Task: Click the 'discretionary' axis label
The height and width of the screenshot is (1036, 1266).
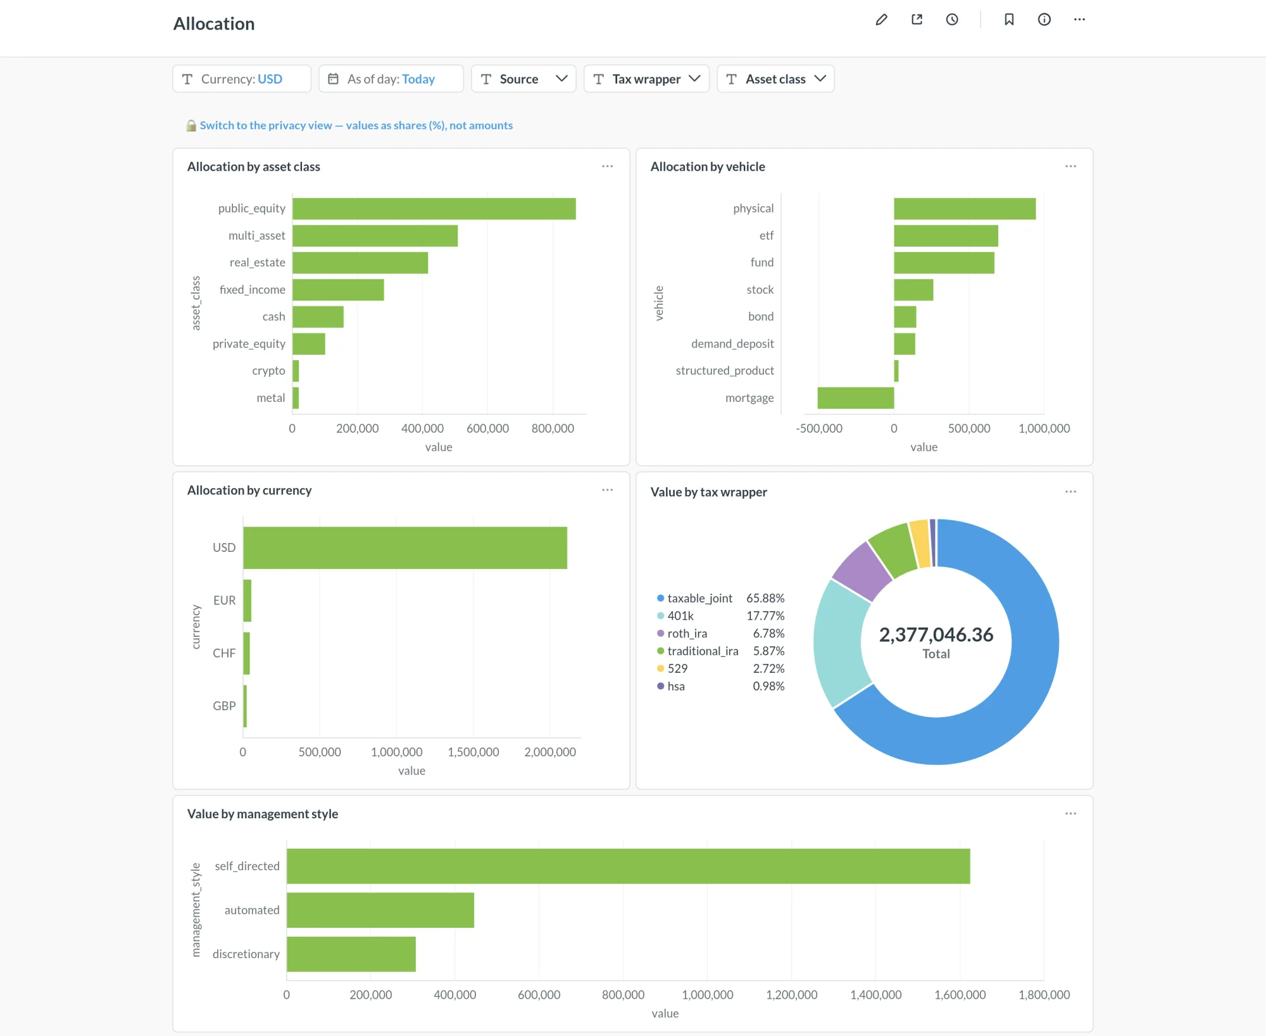Action: tap(246, 954)
